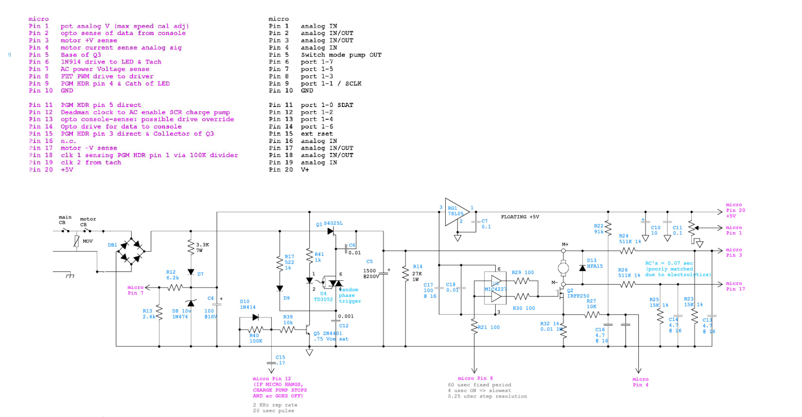The height and width of the screenshot is (417, 802).
Task: Select the potentiometer symbol feeding micro Pin 1
Action: click(692, 228)
